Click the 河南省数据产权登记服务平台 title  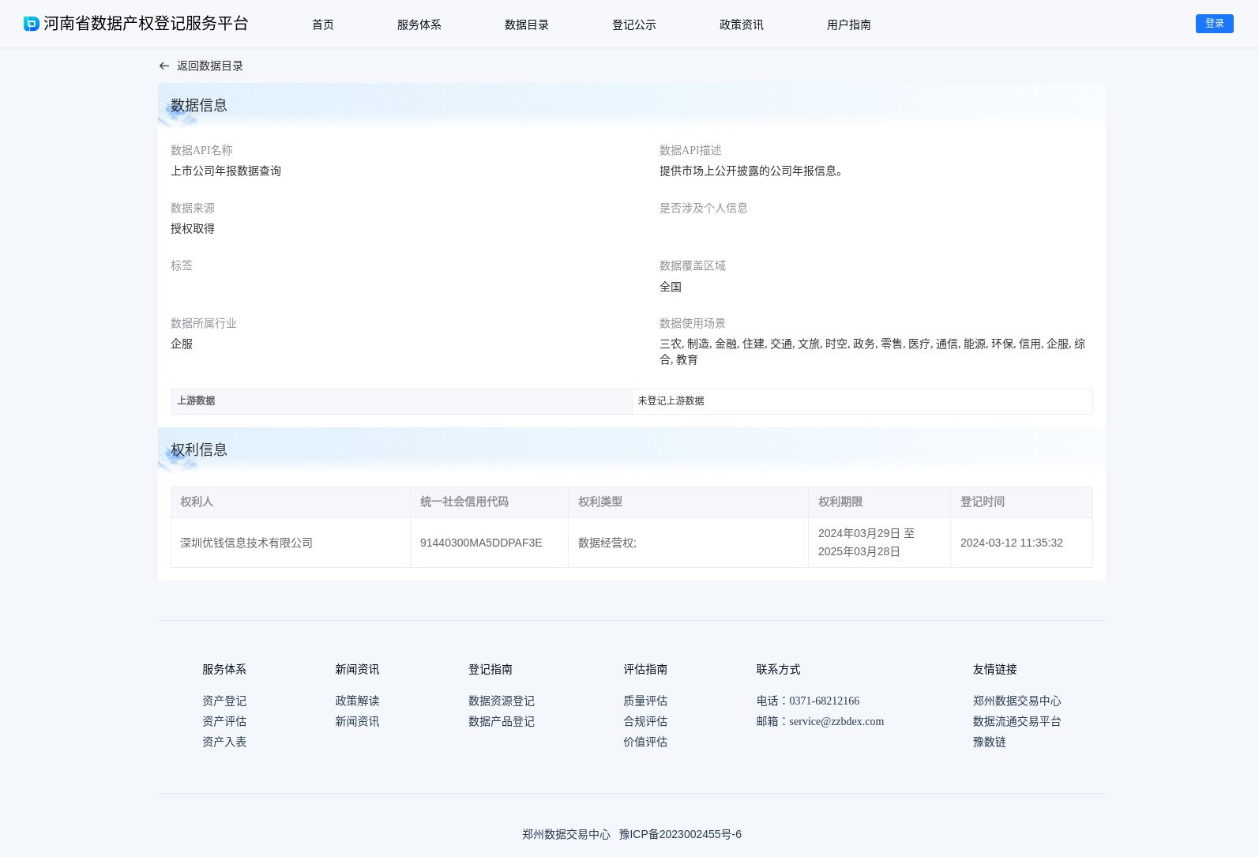(x=146, y=24)
